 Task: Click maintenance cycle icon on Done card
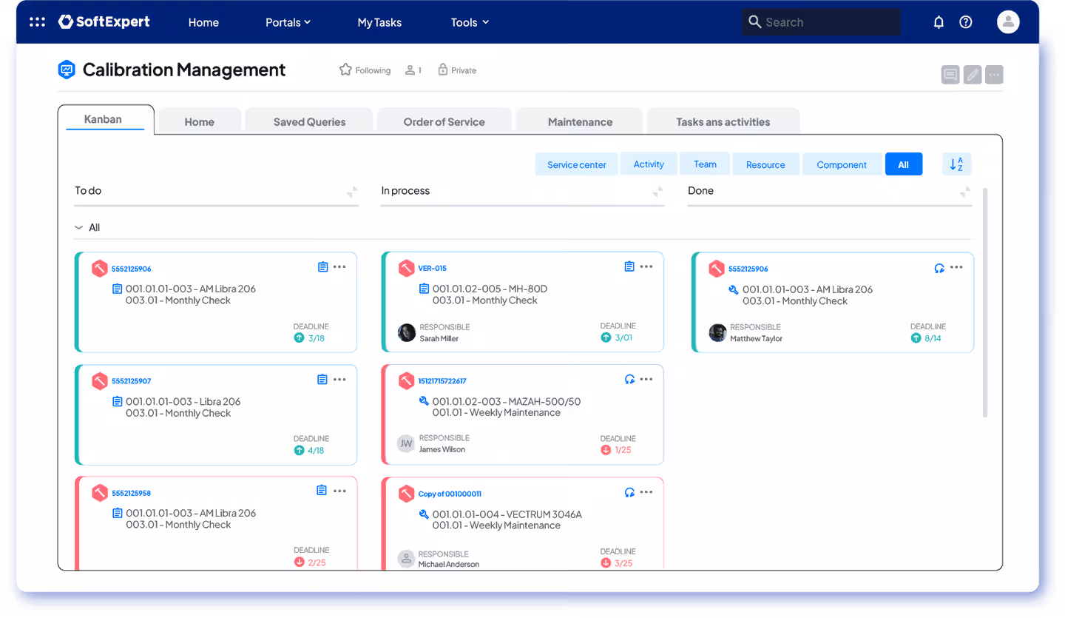click(940, 268)
